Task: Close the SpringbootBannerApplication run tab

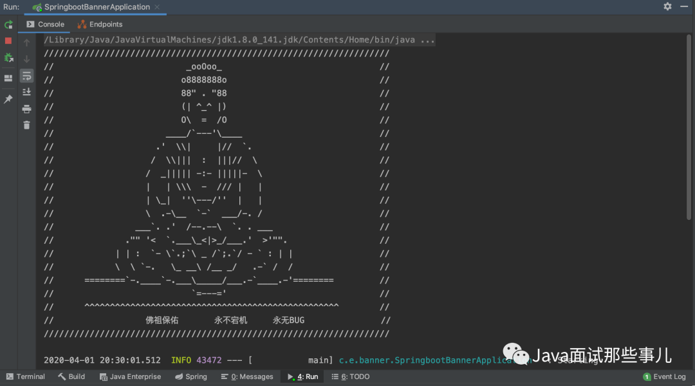Action: click(157, 7)
